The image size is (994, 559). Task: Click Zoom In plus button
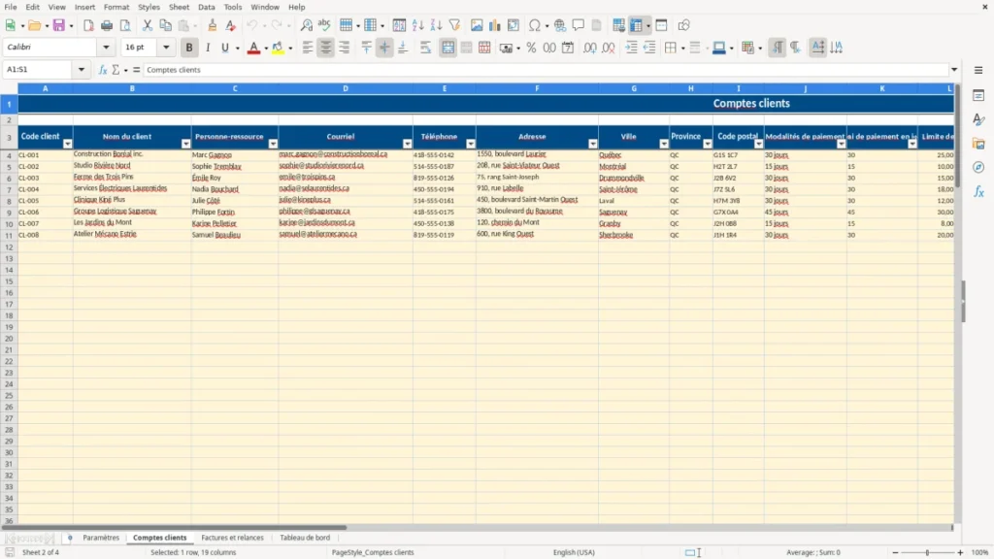(x=960, y=552)
